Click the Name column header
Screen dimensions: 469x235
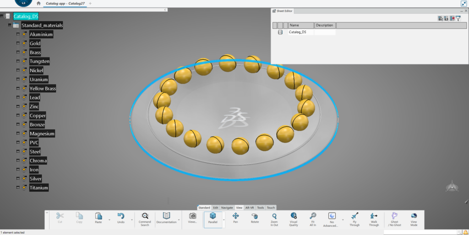tap(300, 25)
